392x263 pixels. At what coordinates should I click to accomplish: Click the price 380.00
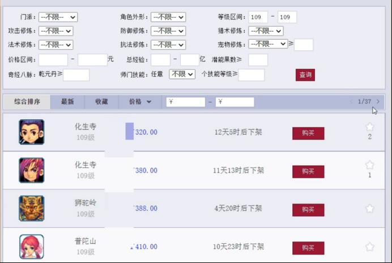146,171
